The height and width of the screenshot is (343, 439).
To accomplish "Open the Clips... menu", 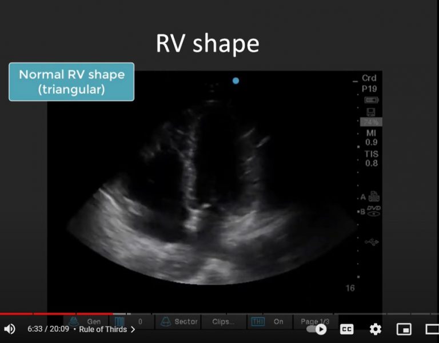I will [222, 322].
